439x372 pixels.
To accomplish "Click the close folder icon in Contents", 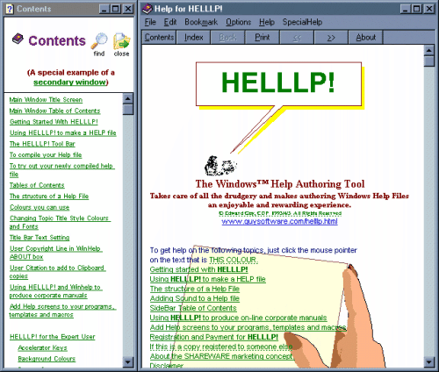I will click(121, 41).
